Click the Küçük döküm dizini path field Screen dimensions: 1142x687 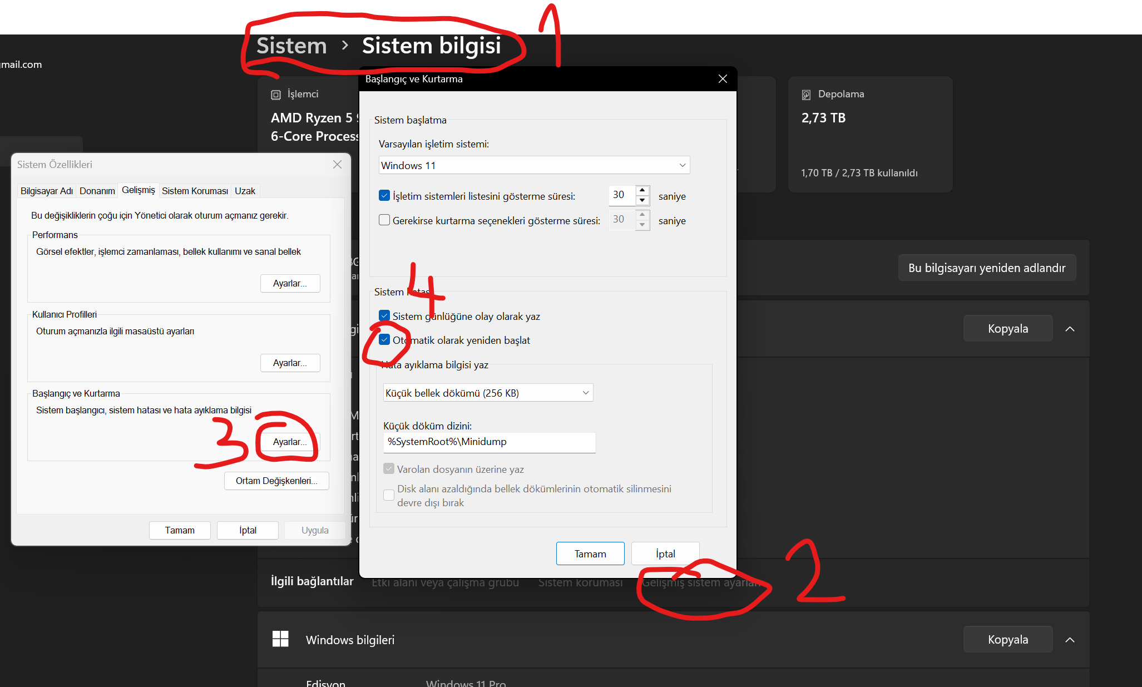click(x=490, y=442)
